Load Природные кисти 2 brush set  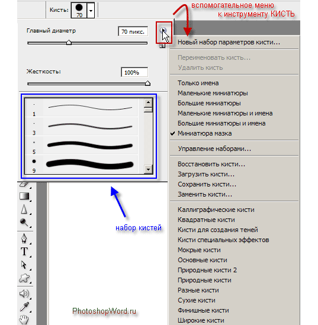click(235, 270)
